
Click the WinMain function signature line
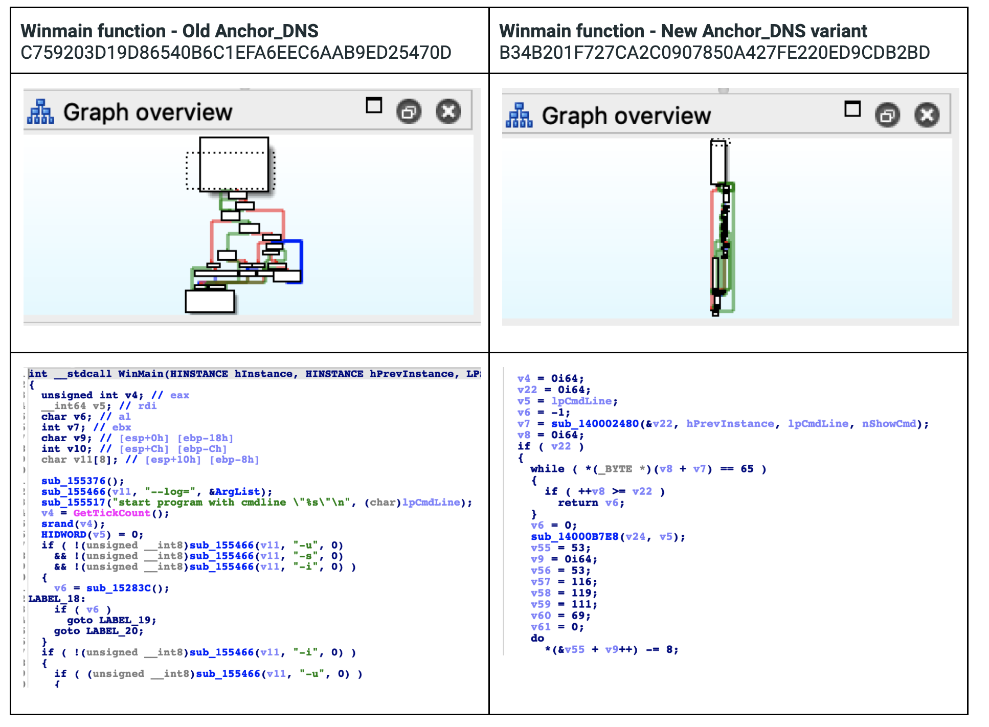[254, 374]
